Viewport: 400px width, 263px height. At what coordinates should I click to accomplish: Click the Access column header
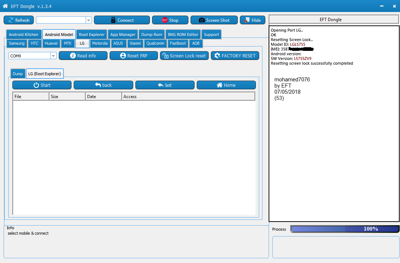pyautogui.click(x=188, y=97)
